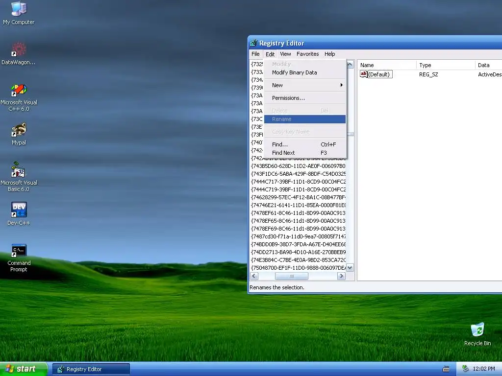Click the (Default) value string icon
502x376 pixels.
pos(363,74)
